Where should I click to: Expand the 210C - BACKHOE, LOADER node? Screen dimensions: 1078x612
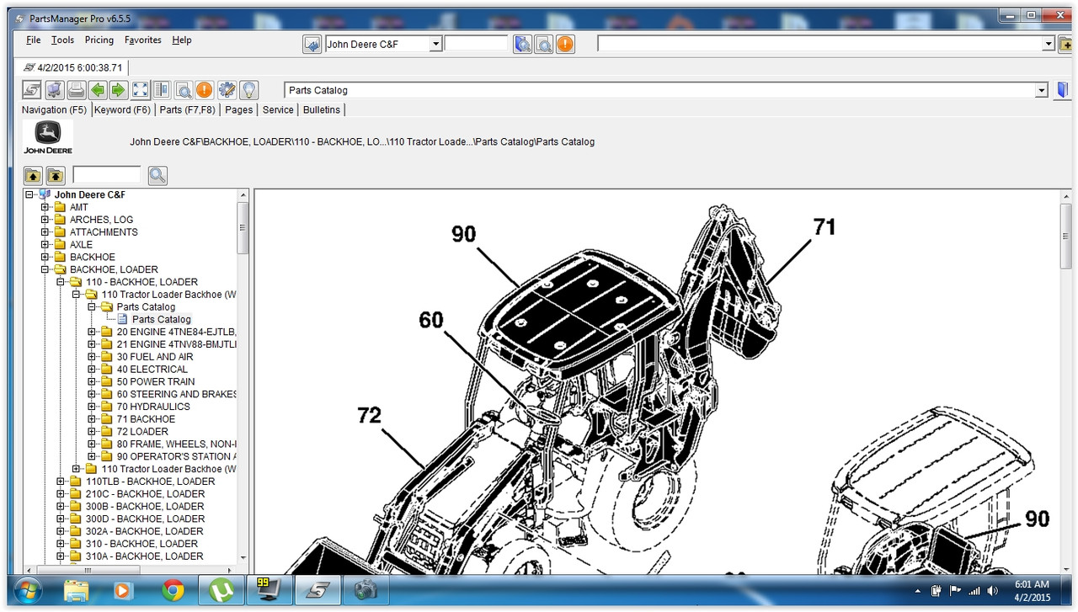pos(61,494)
